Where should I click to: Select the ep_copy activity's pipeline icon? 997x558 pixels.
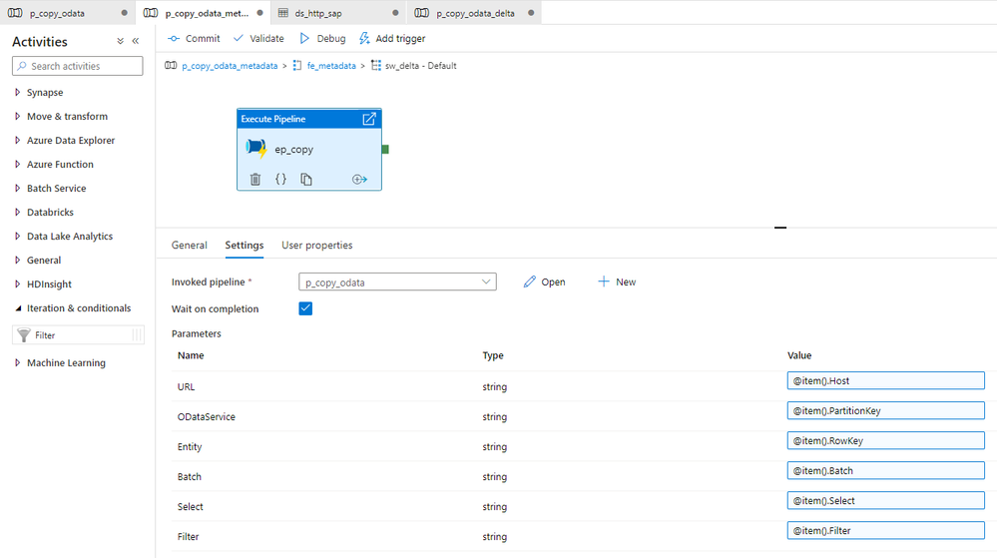pos(255,149)
